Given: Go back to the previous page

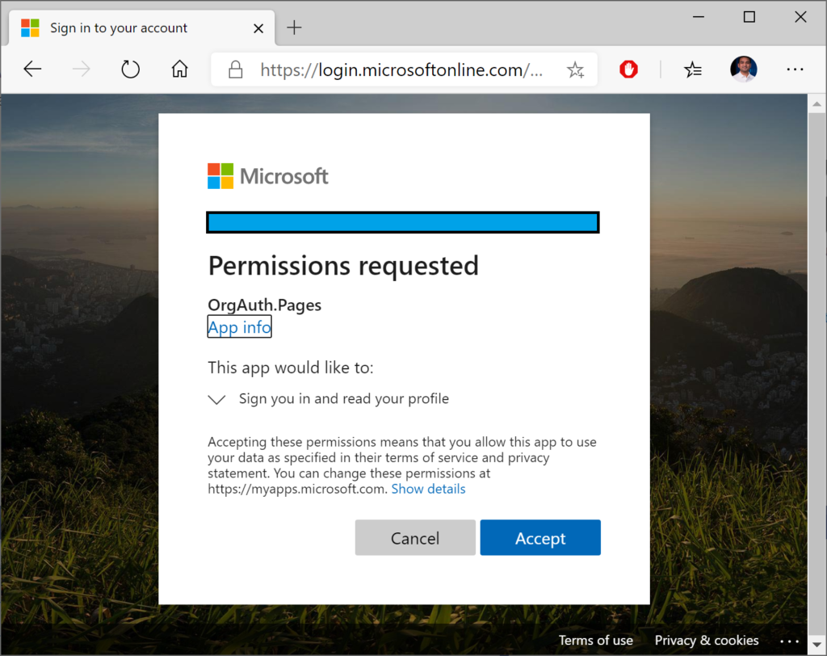Looking at the screenshot, I should [x=32, y=69].
